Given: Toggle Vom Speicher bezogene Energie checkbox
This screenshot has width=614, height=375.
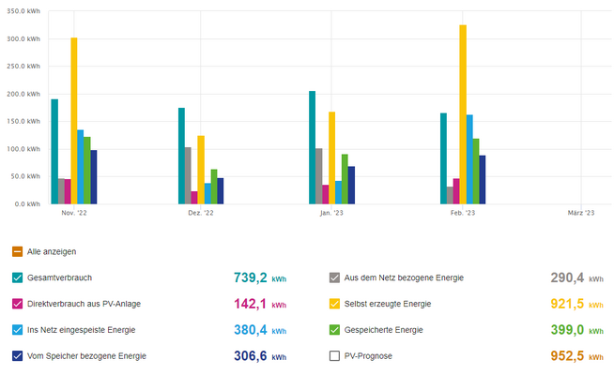Looking at the screenshot, I should click(x=17, y=356).
